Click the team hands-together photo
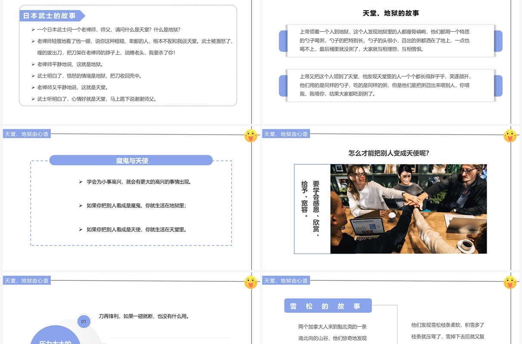522x344 pixels. [x=408, y=209]
